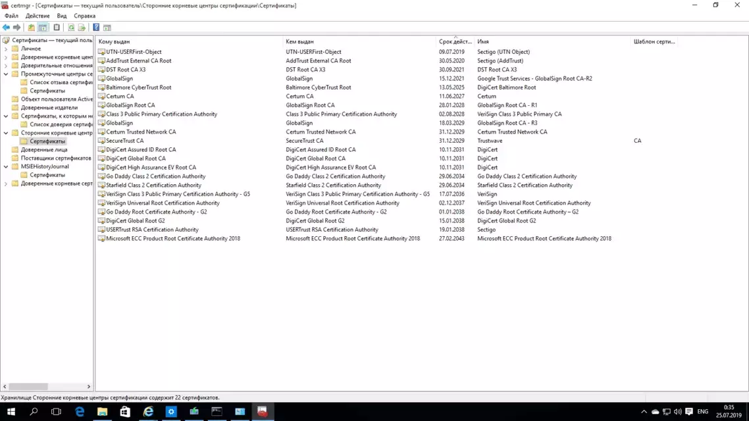Viewport: 749px width, 421px height.
Task: Click the blue Help question mark icon
Action: [x=96, y=28]
